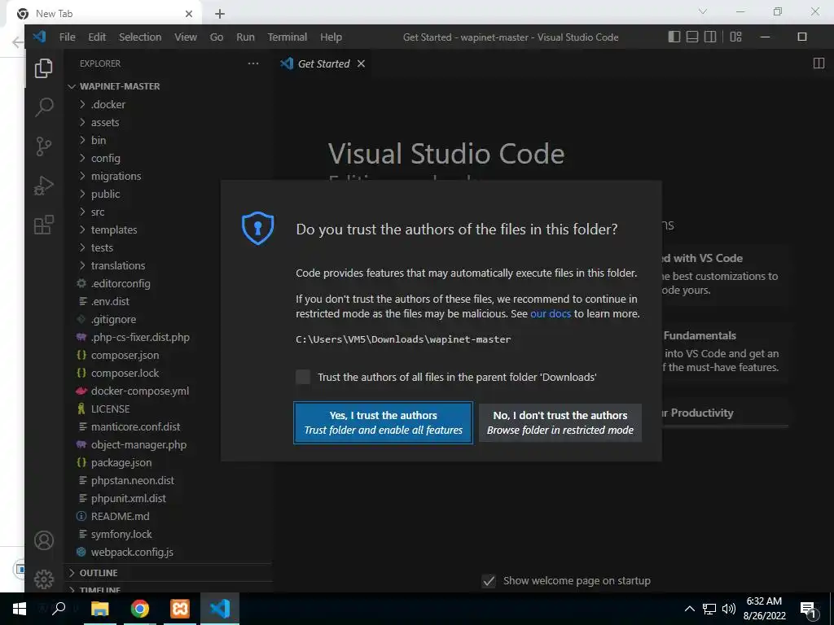834x625 pixels.
Task: Open the Edit menu
Action: [97, 37]
